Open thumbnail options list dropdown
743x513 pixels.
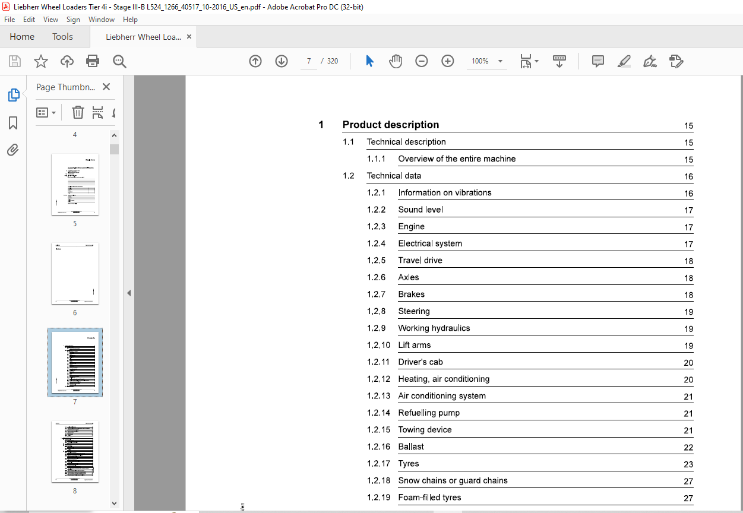[46, 112]
